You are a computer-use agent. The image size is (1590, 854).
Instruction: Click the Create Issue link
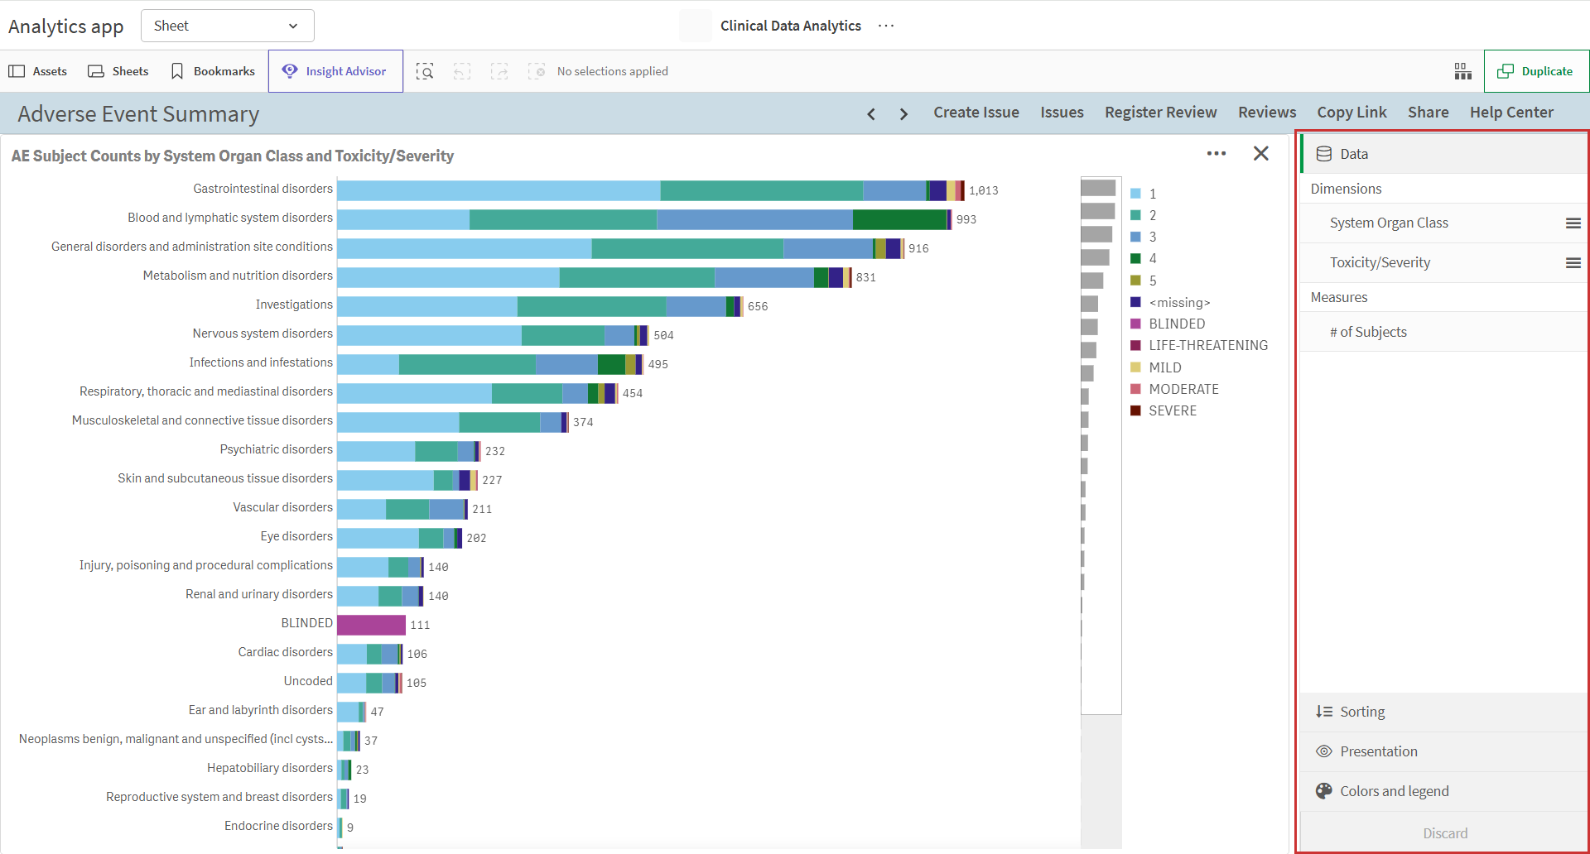pyautogui.click(x=976, y=113)
